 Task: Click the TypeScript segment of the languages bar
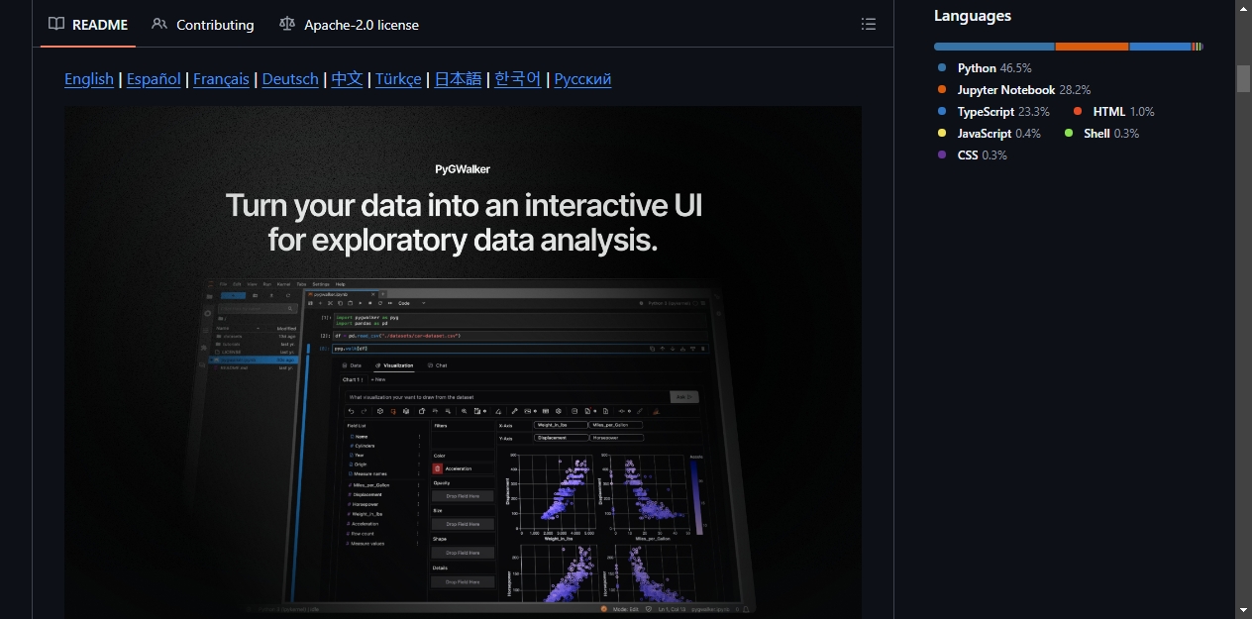1161,47
